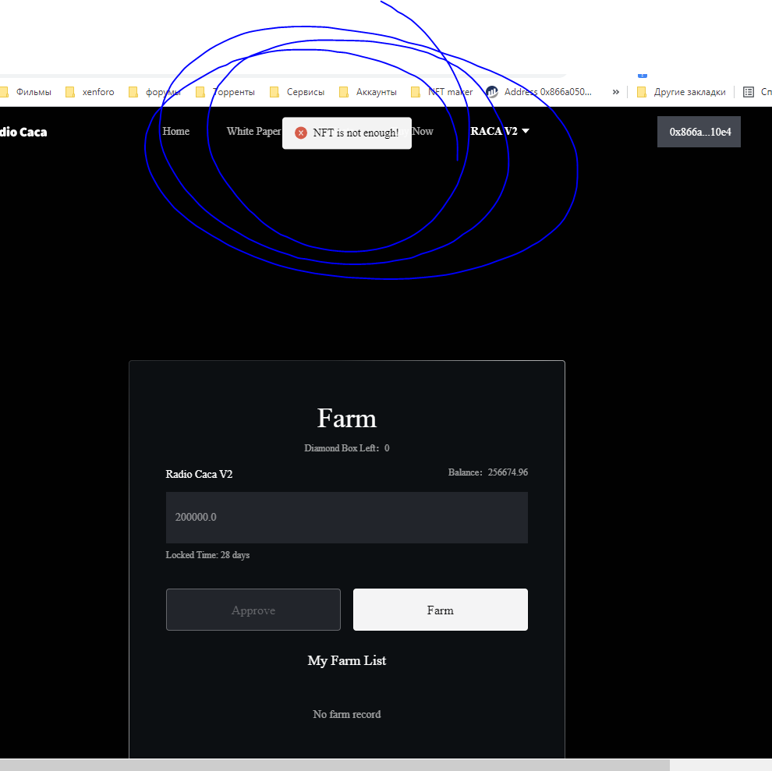The image size is (772, 771).
Task: Click the Radio Caca logo
Action: 23,132
